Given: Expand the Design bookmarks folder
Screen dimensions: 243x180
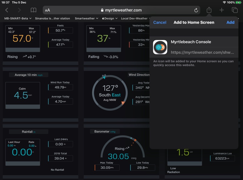Looking at the screenshot, I should [x=110, y=18].
